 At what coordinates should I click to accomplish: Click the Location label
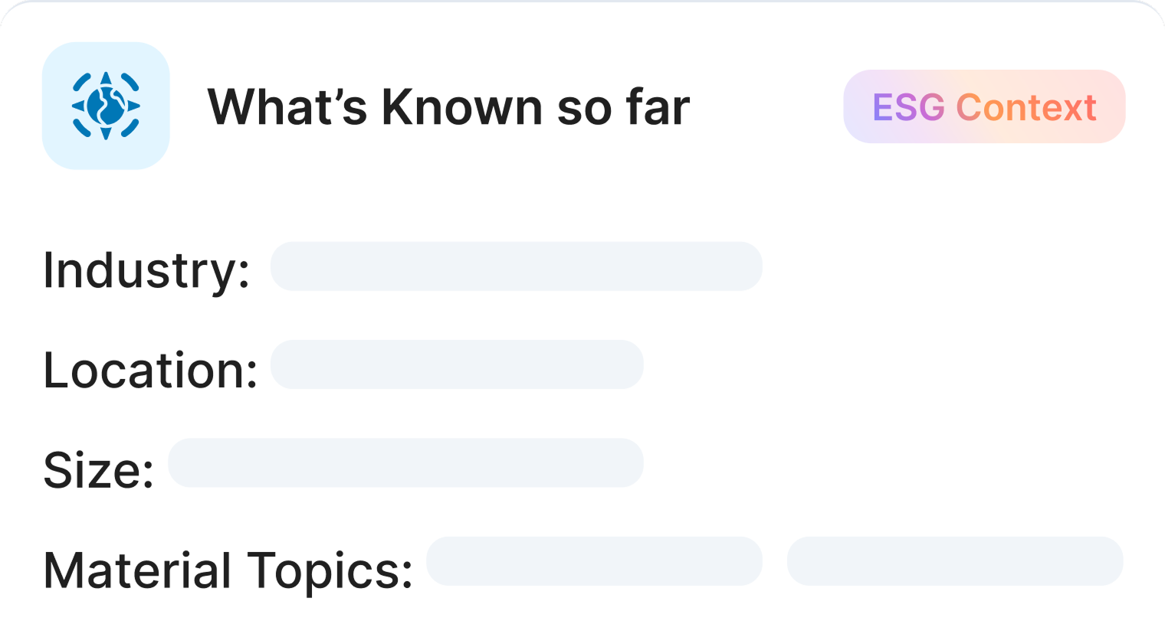click(150, 371)
